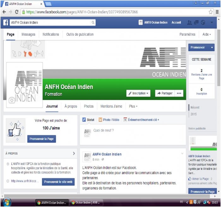Open the Promouvoir dropdown button

[x=201, y=48]
